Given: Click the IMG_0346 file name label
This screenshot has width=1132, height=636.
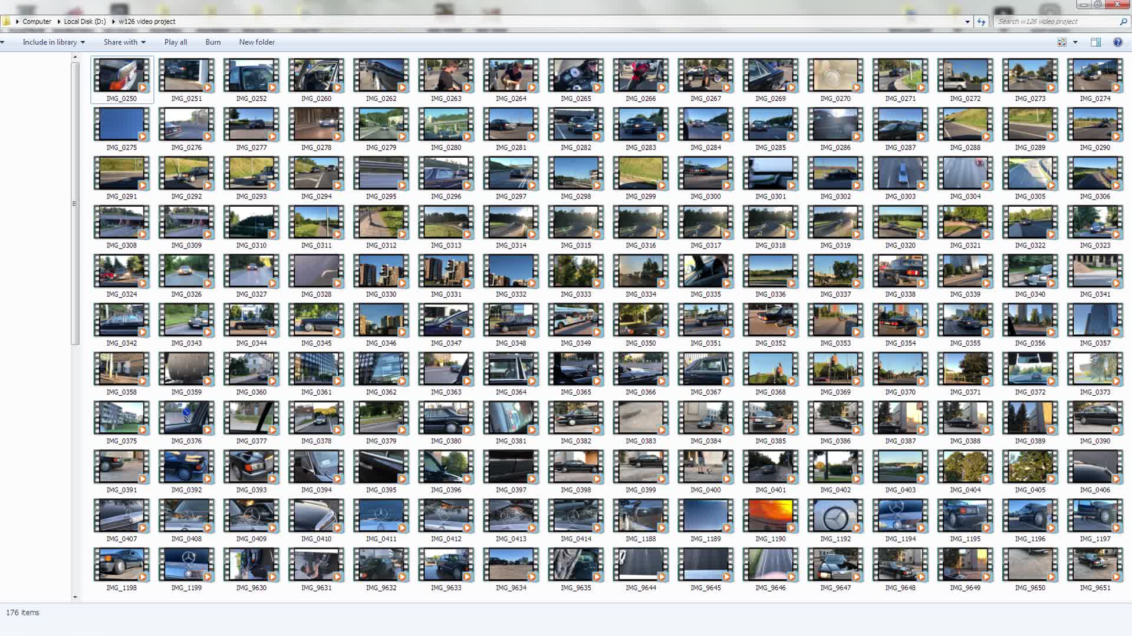Looking at the screenshot, I should point(381,343).
